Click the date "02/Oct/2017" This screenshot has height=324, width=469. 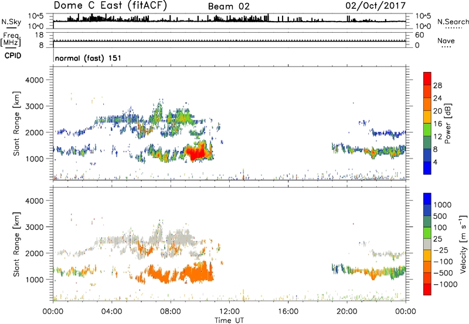pos(375,6)
